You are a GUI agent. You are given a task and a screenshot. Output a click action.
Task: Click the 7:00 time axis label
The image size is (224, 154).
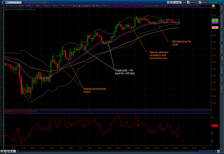[x=52, y=148]
